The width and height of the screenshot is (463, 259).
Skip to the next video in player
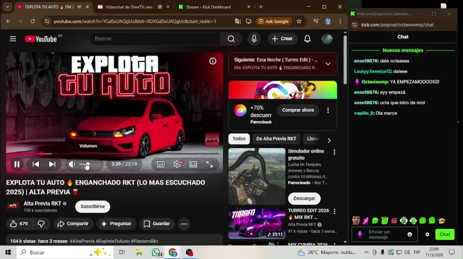click(x=52, y=164)
